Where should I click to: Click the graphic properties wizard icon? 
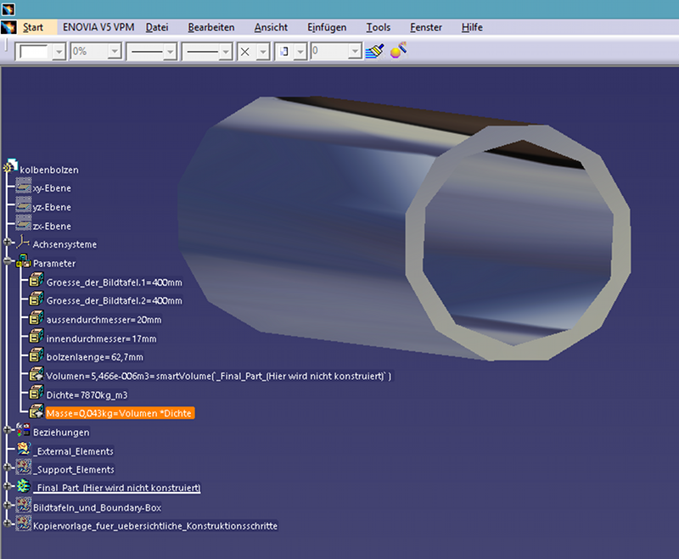click(396, 52)
